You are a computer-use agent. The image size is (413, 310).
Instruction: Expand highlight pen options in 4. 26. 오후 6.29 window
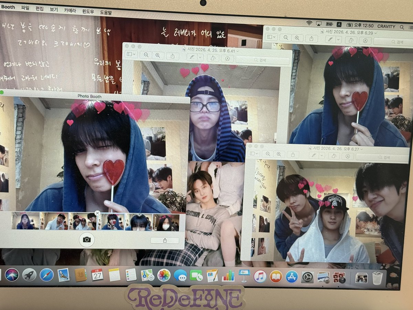pyautogui.click(x=338, y=40)
